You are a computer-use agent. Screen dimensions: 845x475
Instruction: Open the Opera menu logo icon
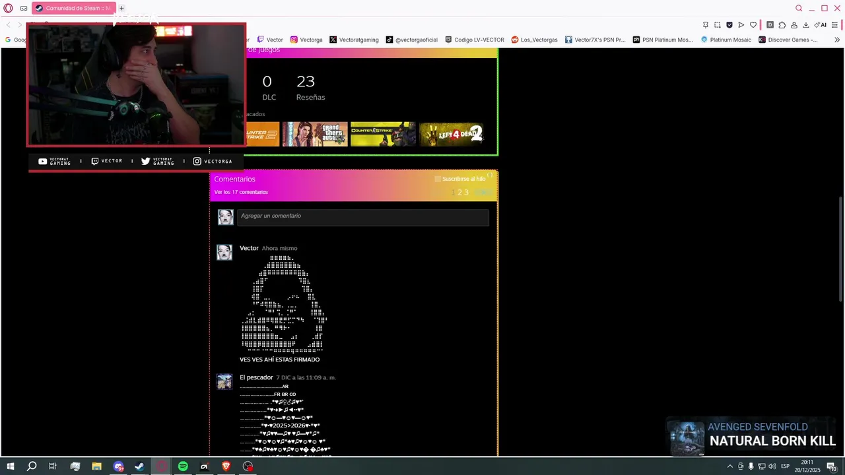tap(8, 8)
